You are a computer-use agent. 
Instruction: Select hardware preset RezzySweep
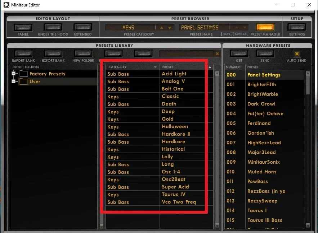(x=262, y=201)
